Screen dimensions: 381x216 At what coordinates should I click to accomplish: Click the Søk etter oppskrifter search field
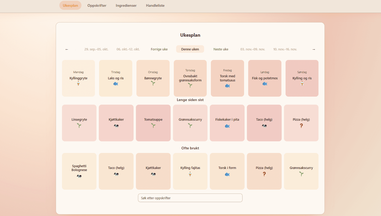[x=190, y=198]
